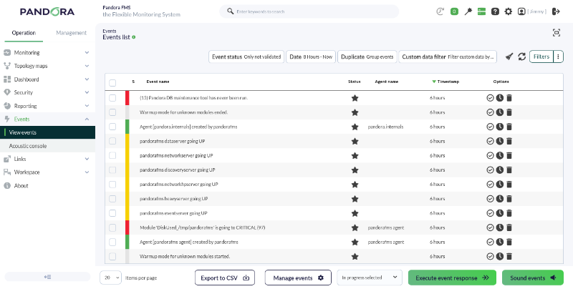Click the Event status filter chip
Viewport: 573px width, 289px height.
pos(246,57)
